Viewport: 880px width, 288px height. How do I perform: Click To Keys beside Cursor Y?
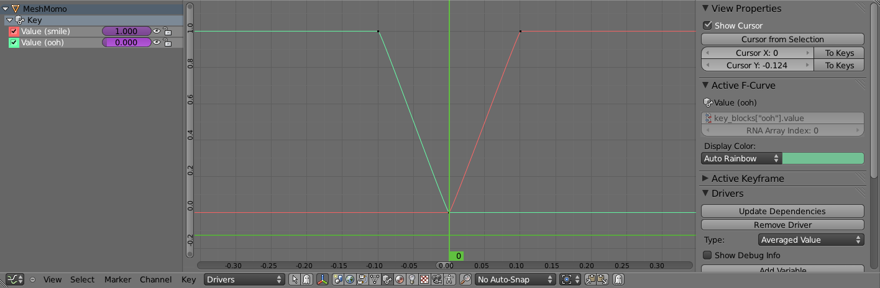tap(839, 65)
